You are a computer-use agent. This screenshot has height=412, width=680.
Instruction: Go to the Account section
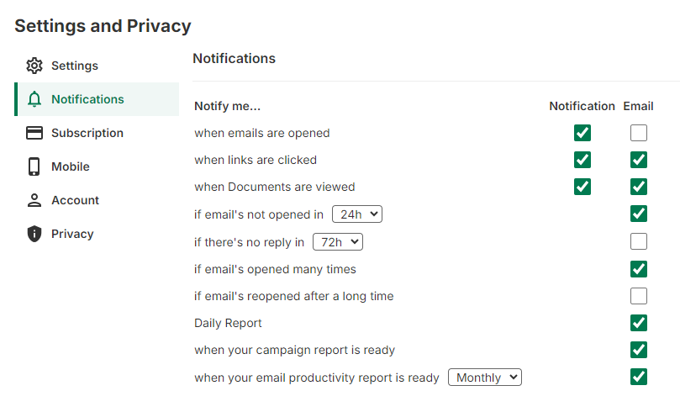tap(75, 200)
